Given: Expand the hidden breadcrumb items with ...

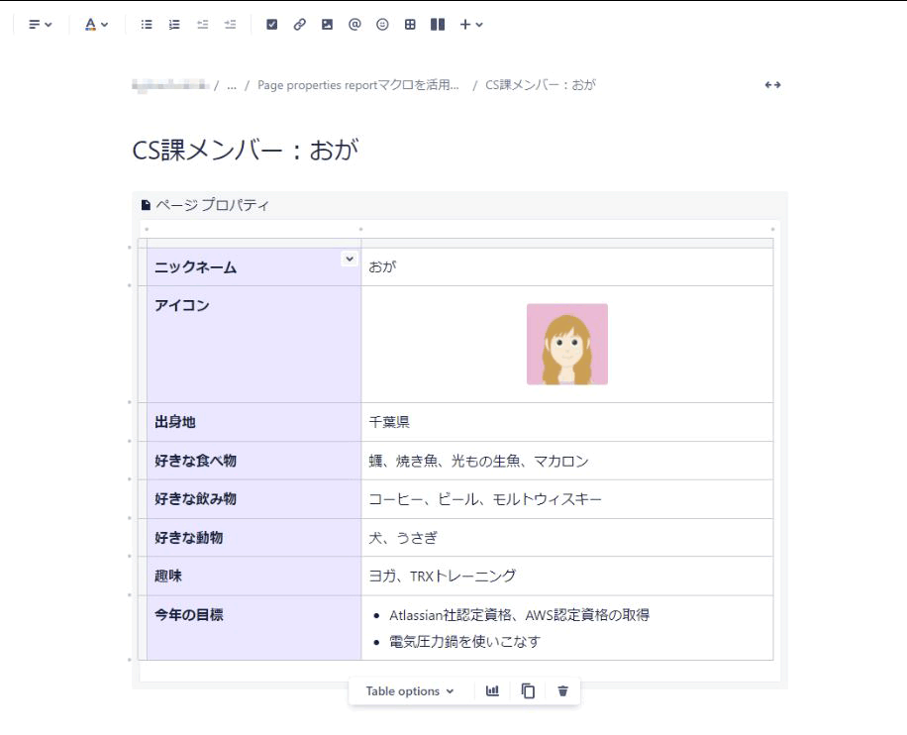Looking at the screenshot, I should [231, 85].
